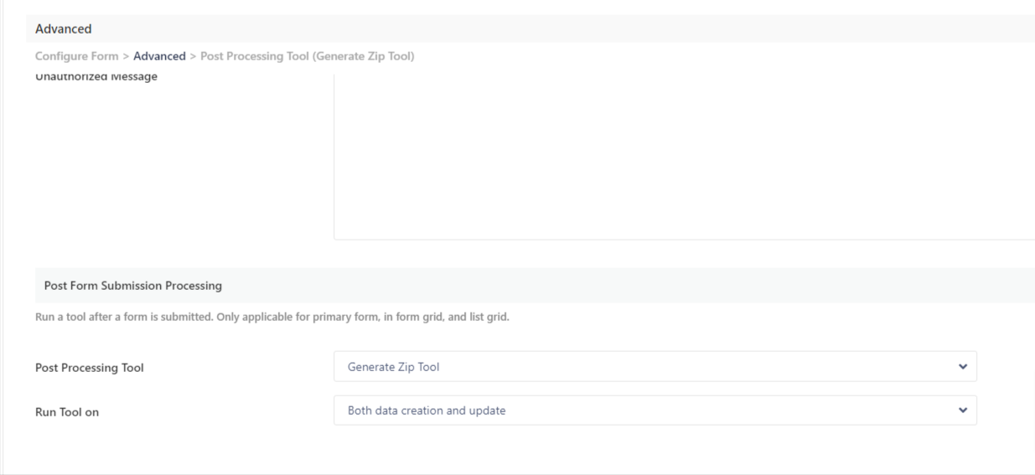1035x475 pixels.
Task: Click the Run Tool on field label
Action: 67,412
